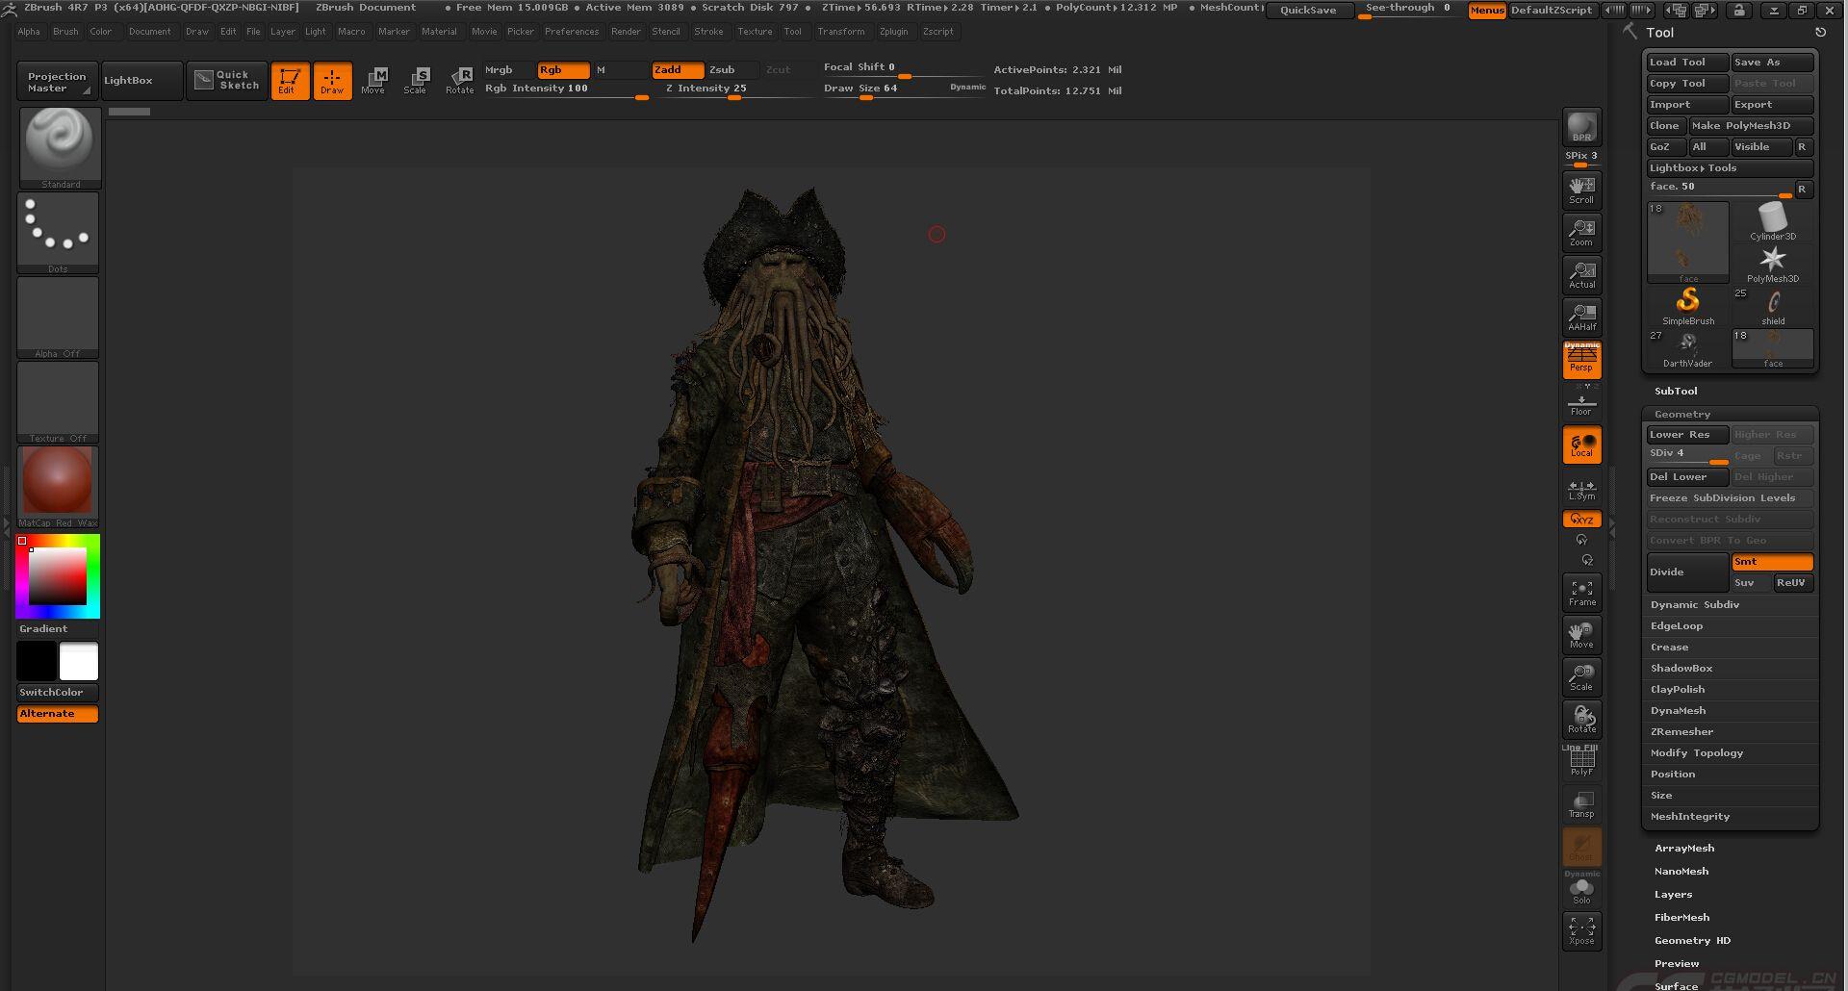Click the Lower Res button
The width and height of the screenshot is (1848, 991).
point(1687,435)
